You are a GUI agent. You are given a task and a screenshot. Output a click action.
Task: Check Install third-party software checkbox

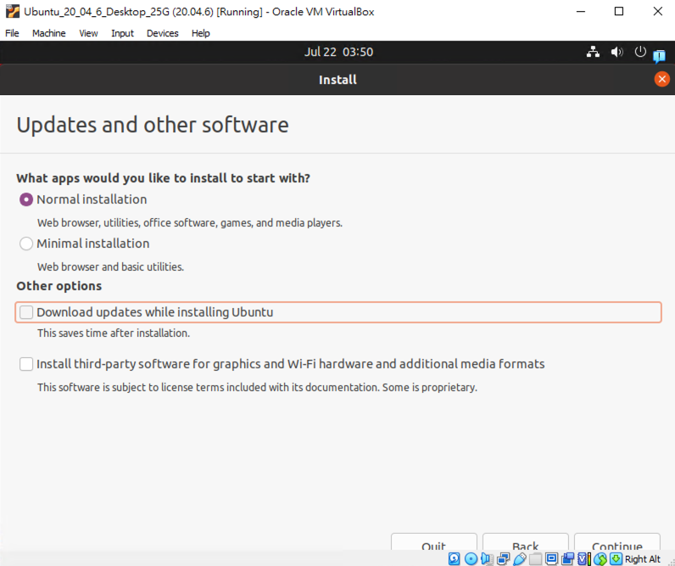pyautogui.click(x=26, y=364)
